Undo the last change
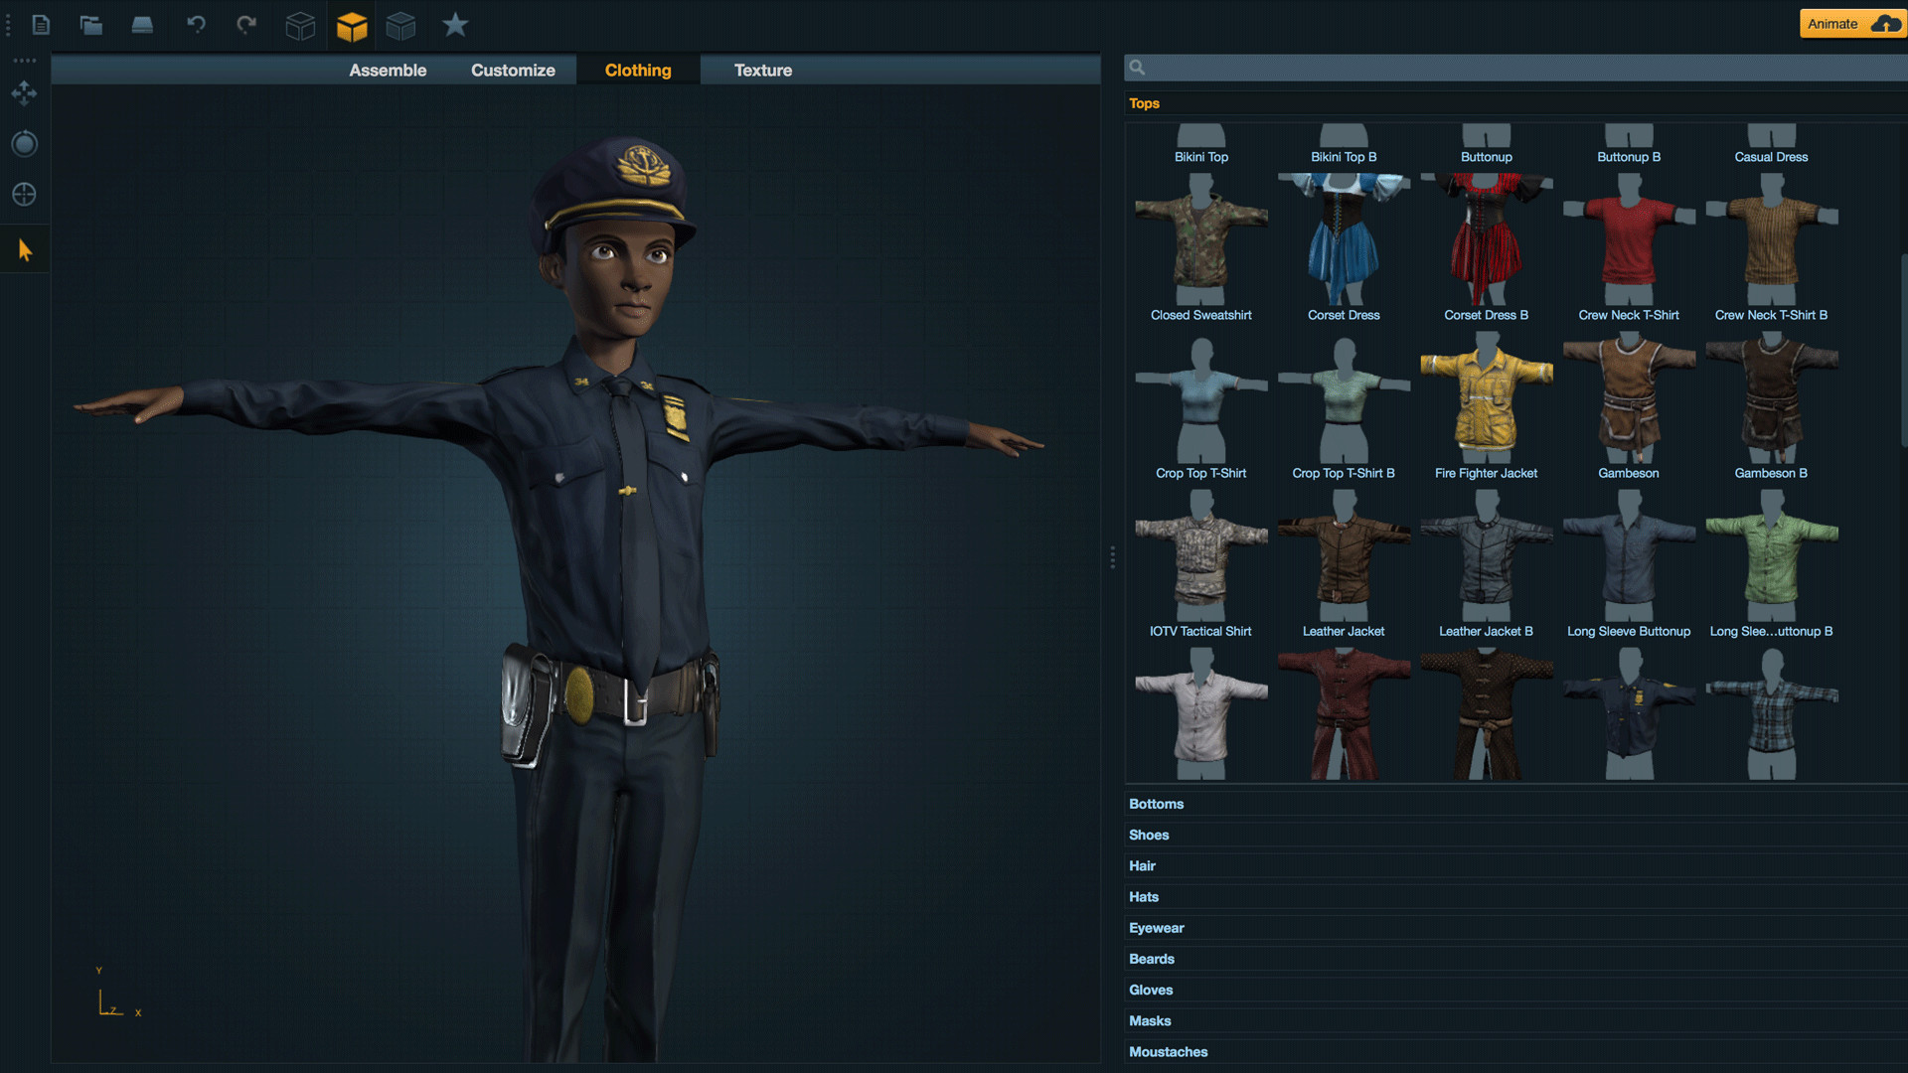The image size is (1908, 1073). coord(196,25)
